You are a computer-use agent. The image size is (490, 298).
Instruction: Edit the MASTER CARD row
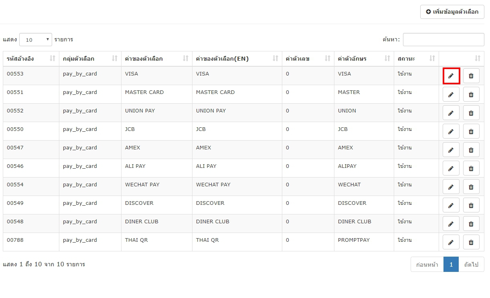tap(451, 94)
